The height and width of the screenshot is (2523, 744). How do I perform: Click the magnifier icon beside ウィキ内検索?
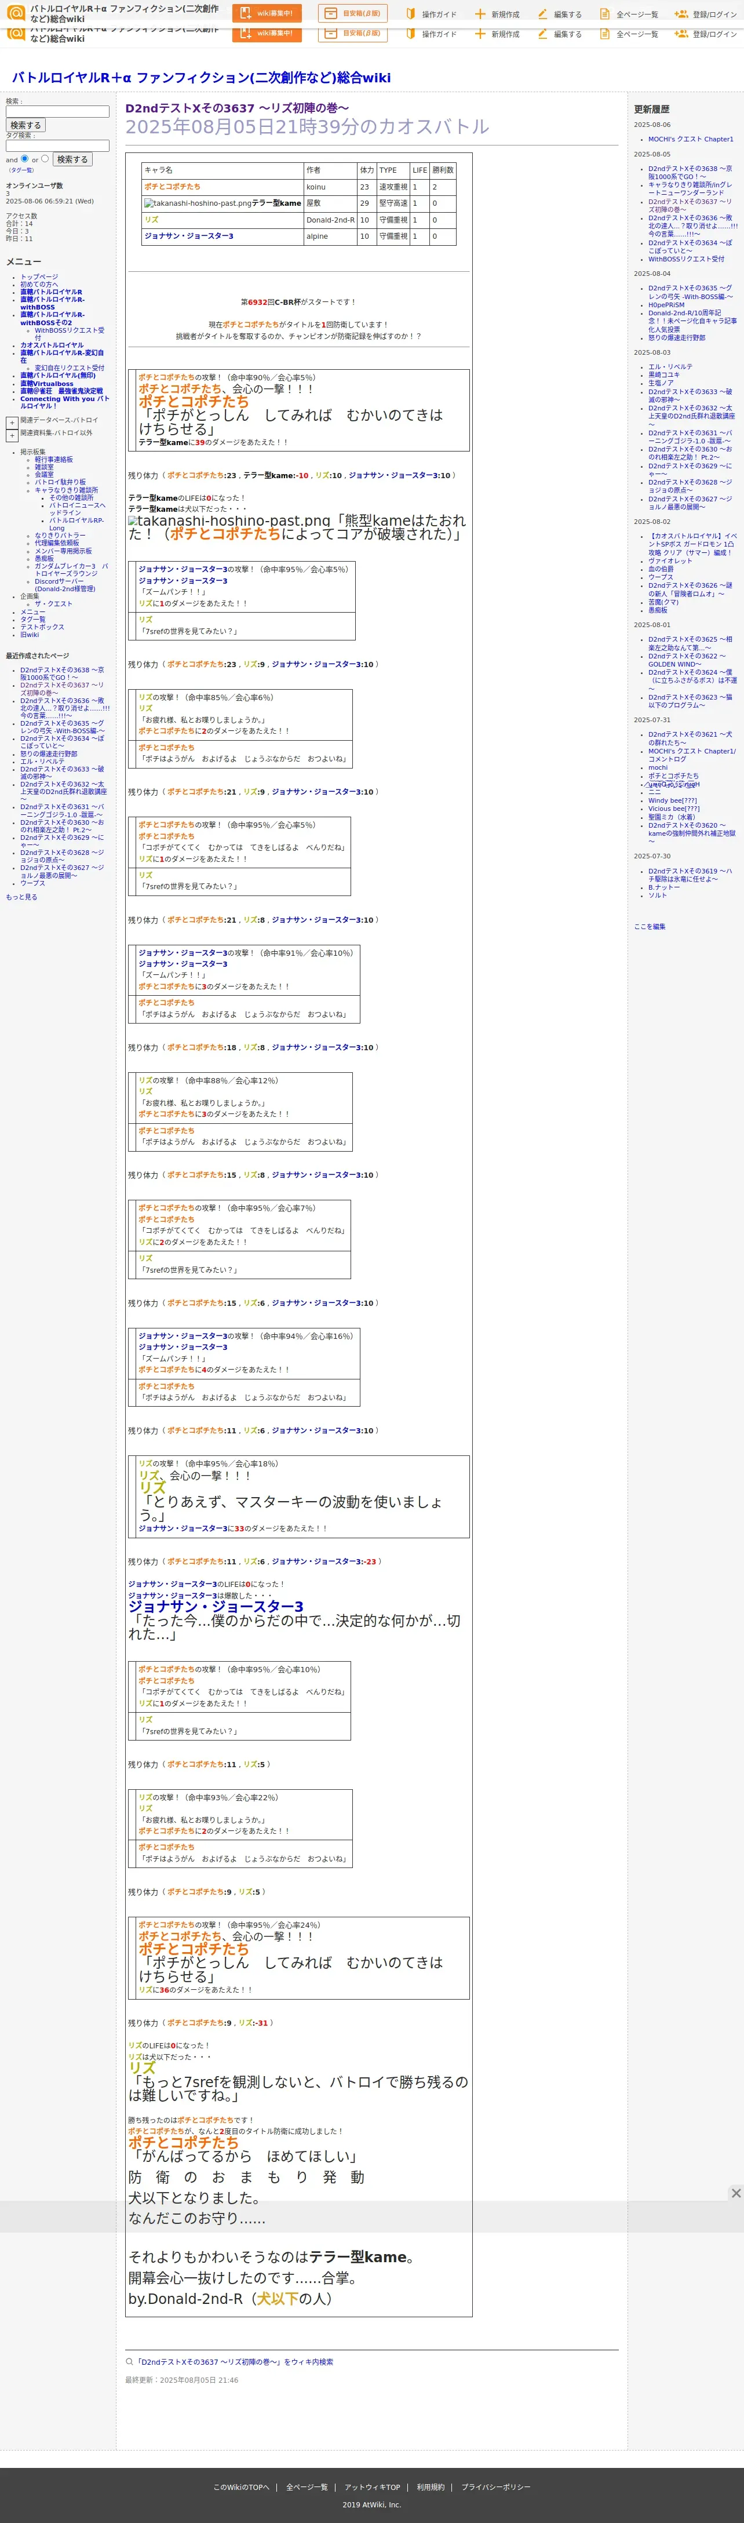[x=129, y=2361]
